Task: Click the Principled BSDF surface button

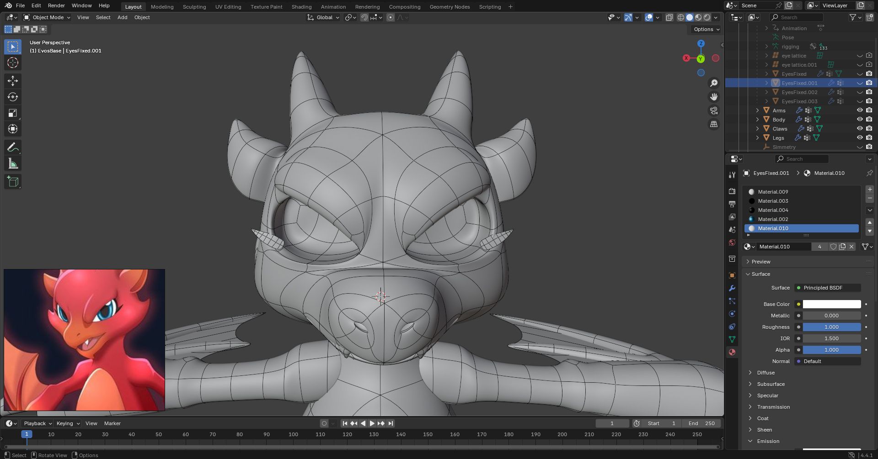Action: pyautogui.click(x=828, y=288)
